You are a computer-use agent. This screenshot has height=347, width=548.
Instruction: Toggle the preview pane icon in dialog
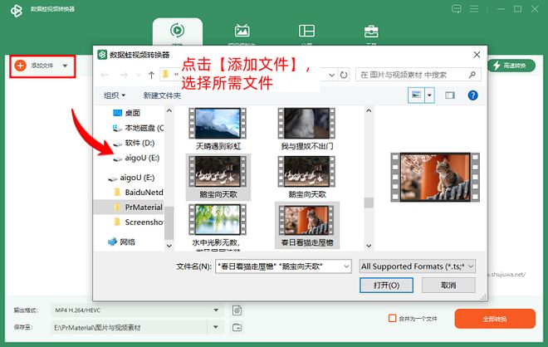click(450, 95)
